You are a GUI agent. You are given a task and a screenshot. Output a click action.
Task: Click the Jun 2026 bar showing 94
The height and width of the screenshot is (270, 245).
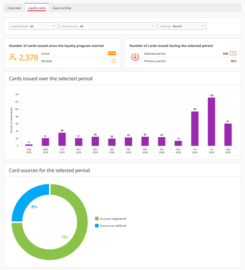point(195,129)
